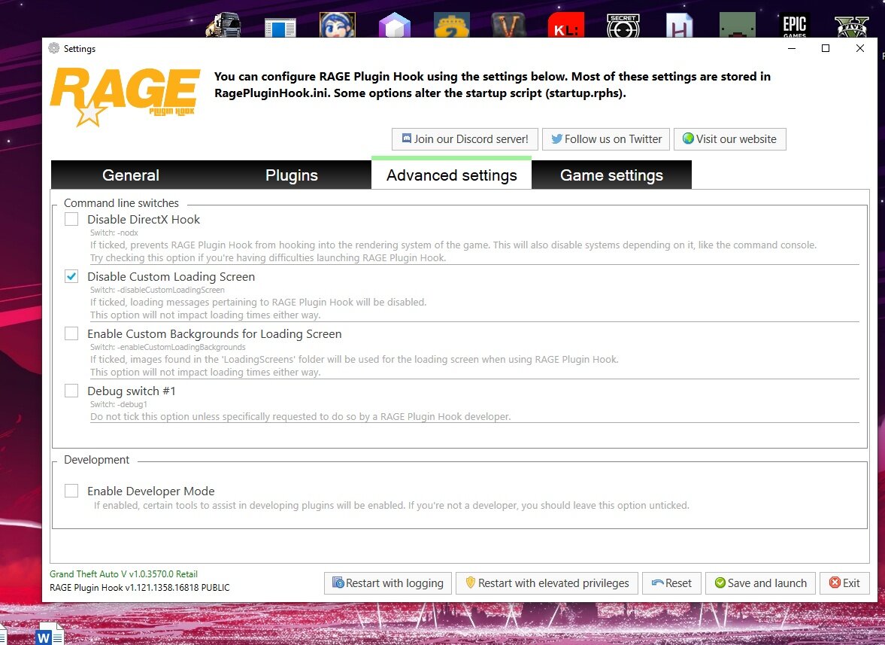The image size is (885, 645).
Task: Open the red KL desktop icon
Action: point(565,26)
